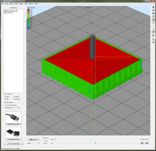Click the Update interval spinner field
The image size is (156, 151).
click(15, 108)
